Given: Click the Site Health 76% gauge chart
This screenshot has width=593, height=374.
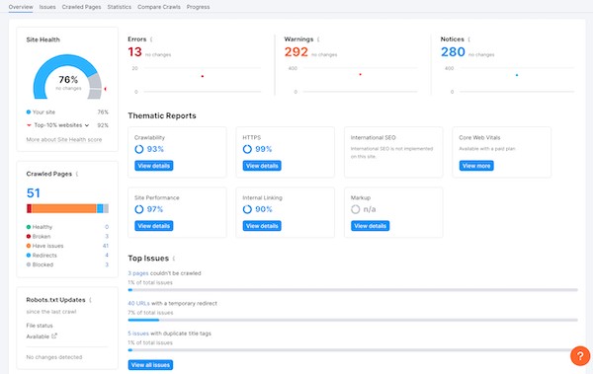Looking at the screenshot, I should (67, 77).
